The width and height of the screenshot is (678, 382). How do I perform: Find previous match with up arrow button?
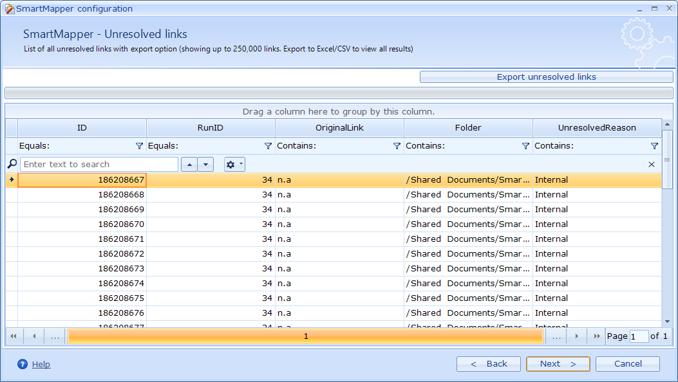[x=189, y=164]
